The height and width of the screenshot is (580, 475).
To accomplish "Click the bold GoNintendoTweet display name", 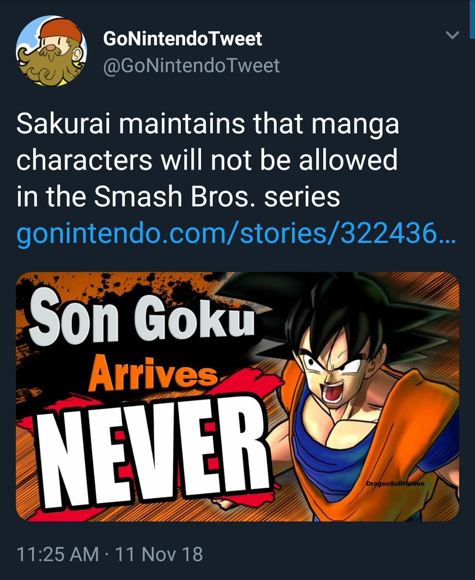I will click(183, 39).
